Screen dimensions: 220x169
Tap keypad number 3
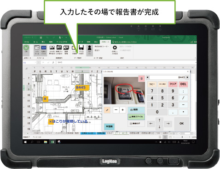point(173,105)
